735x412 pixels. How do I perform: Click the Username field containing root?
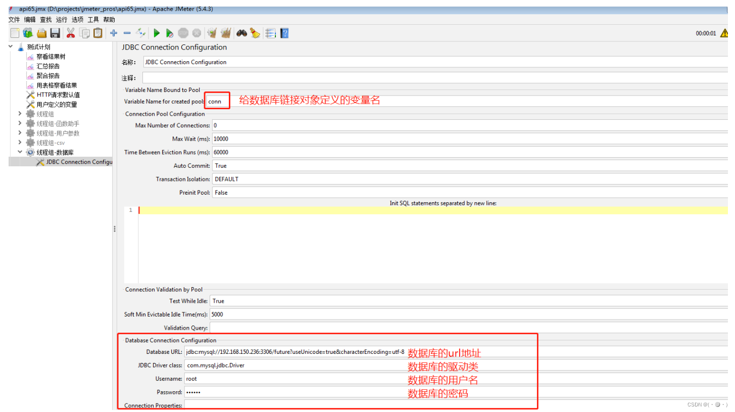456,378
